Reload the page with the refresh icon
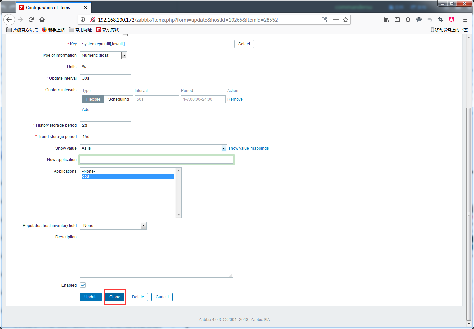The image size is (474, 329). [31, 20]
